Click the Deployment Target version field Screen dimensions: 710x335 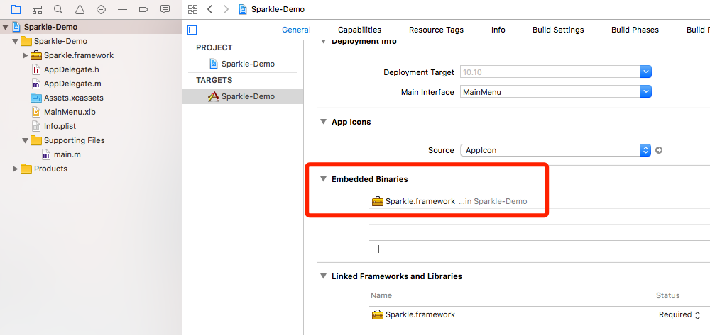coord(550,72)
